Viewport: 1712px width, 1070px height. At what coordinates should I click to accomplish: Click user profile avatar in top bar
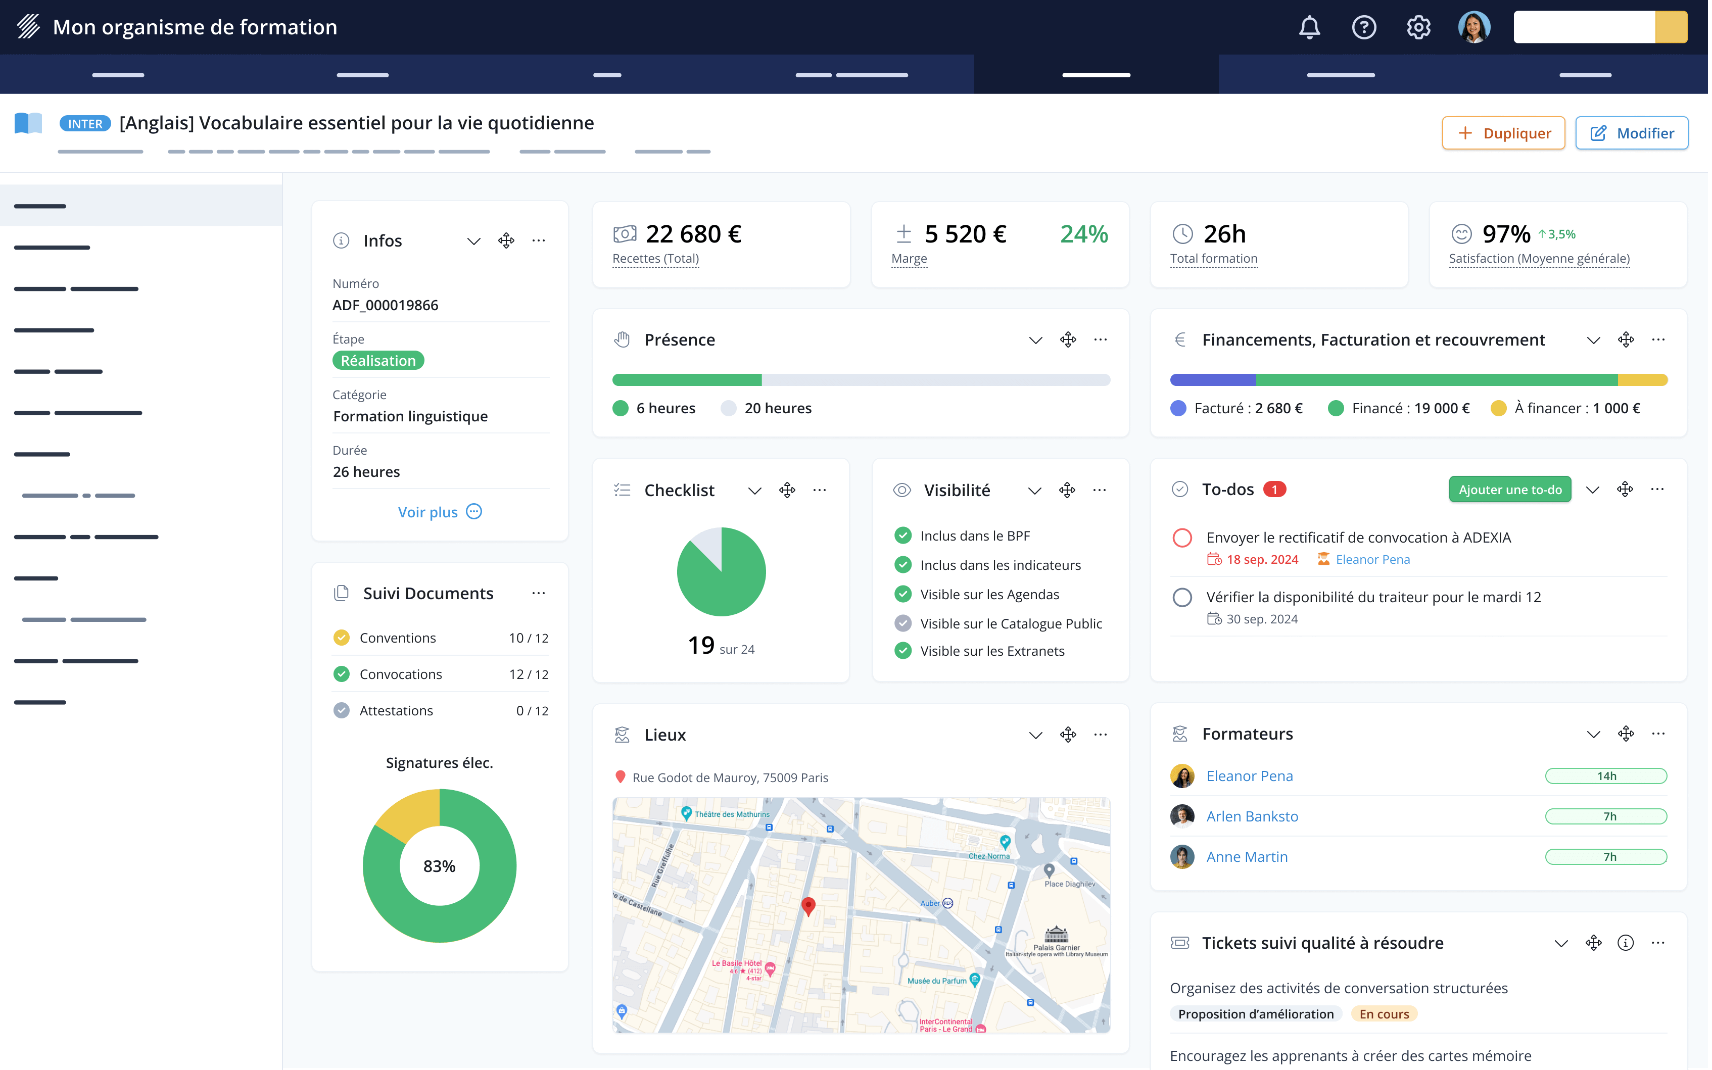(x=1474, y=28)
